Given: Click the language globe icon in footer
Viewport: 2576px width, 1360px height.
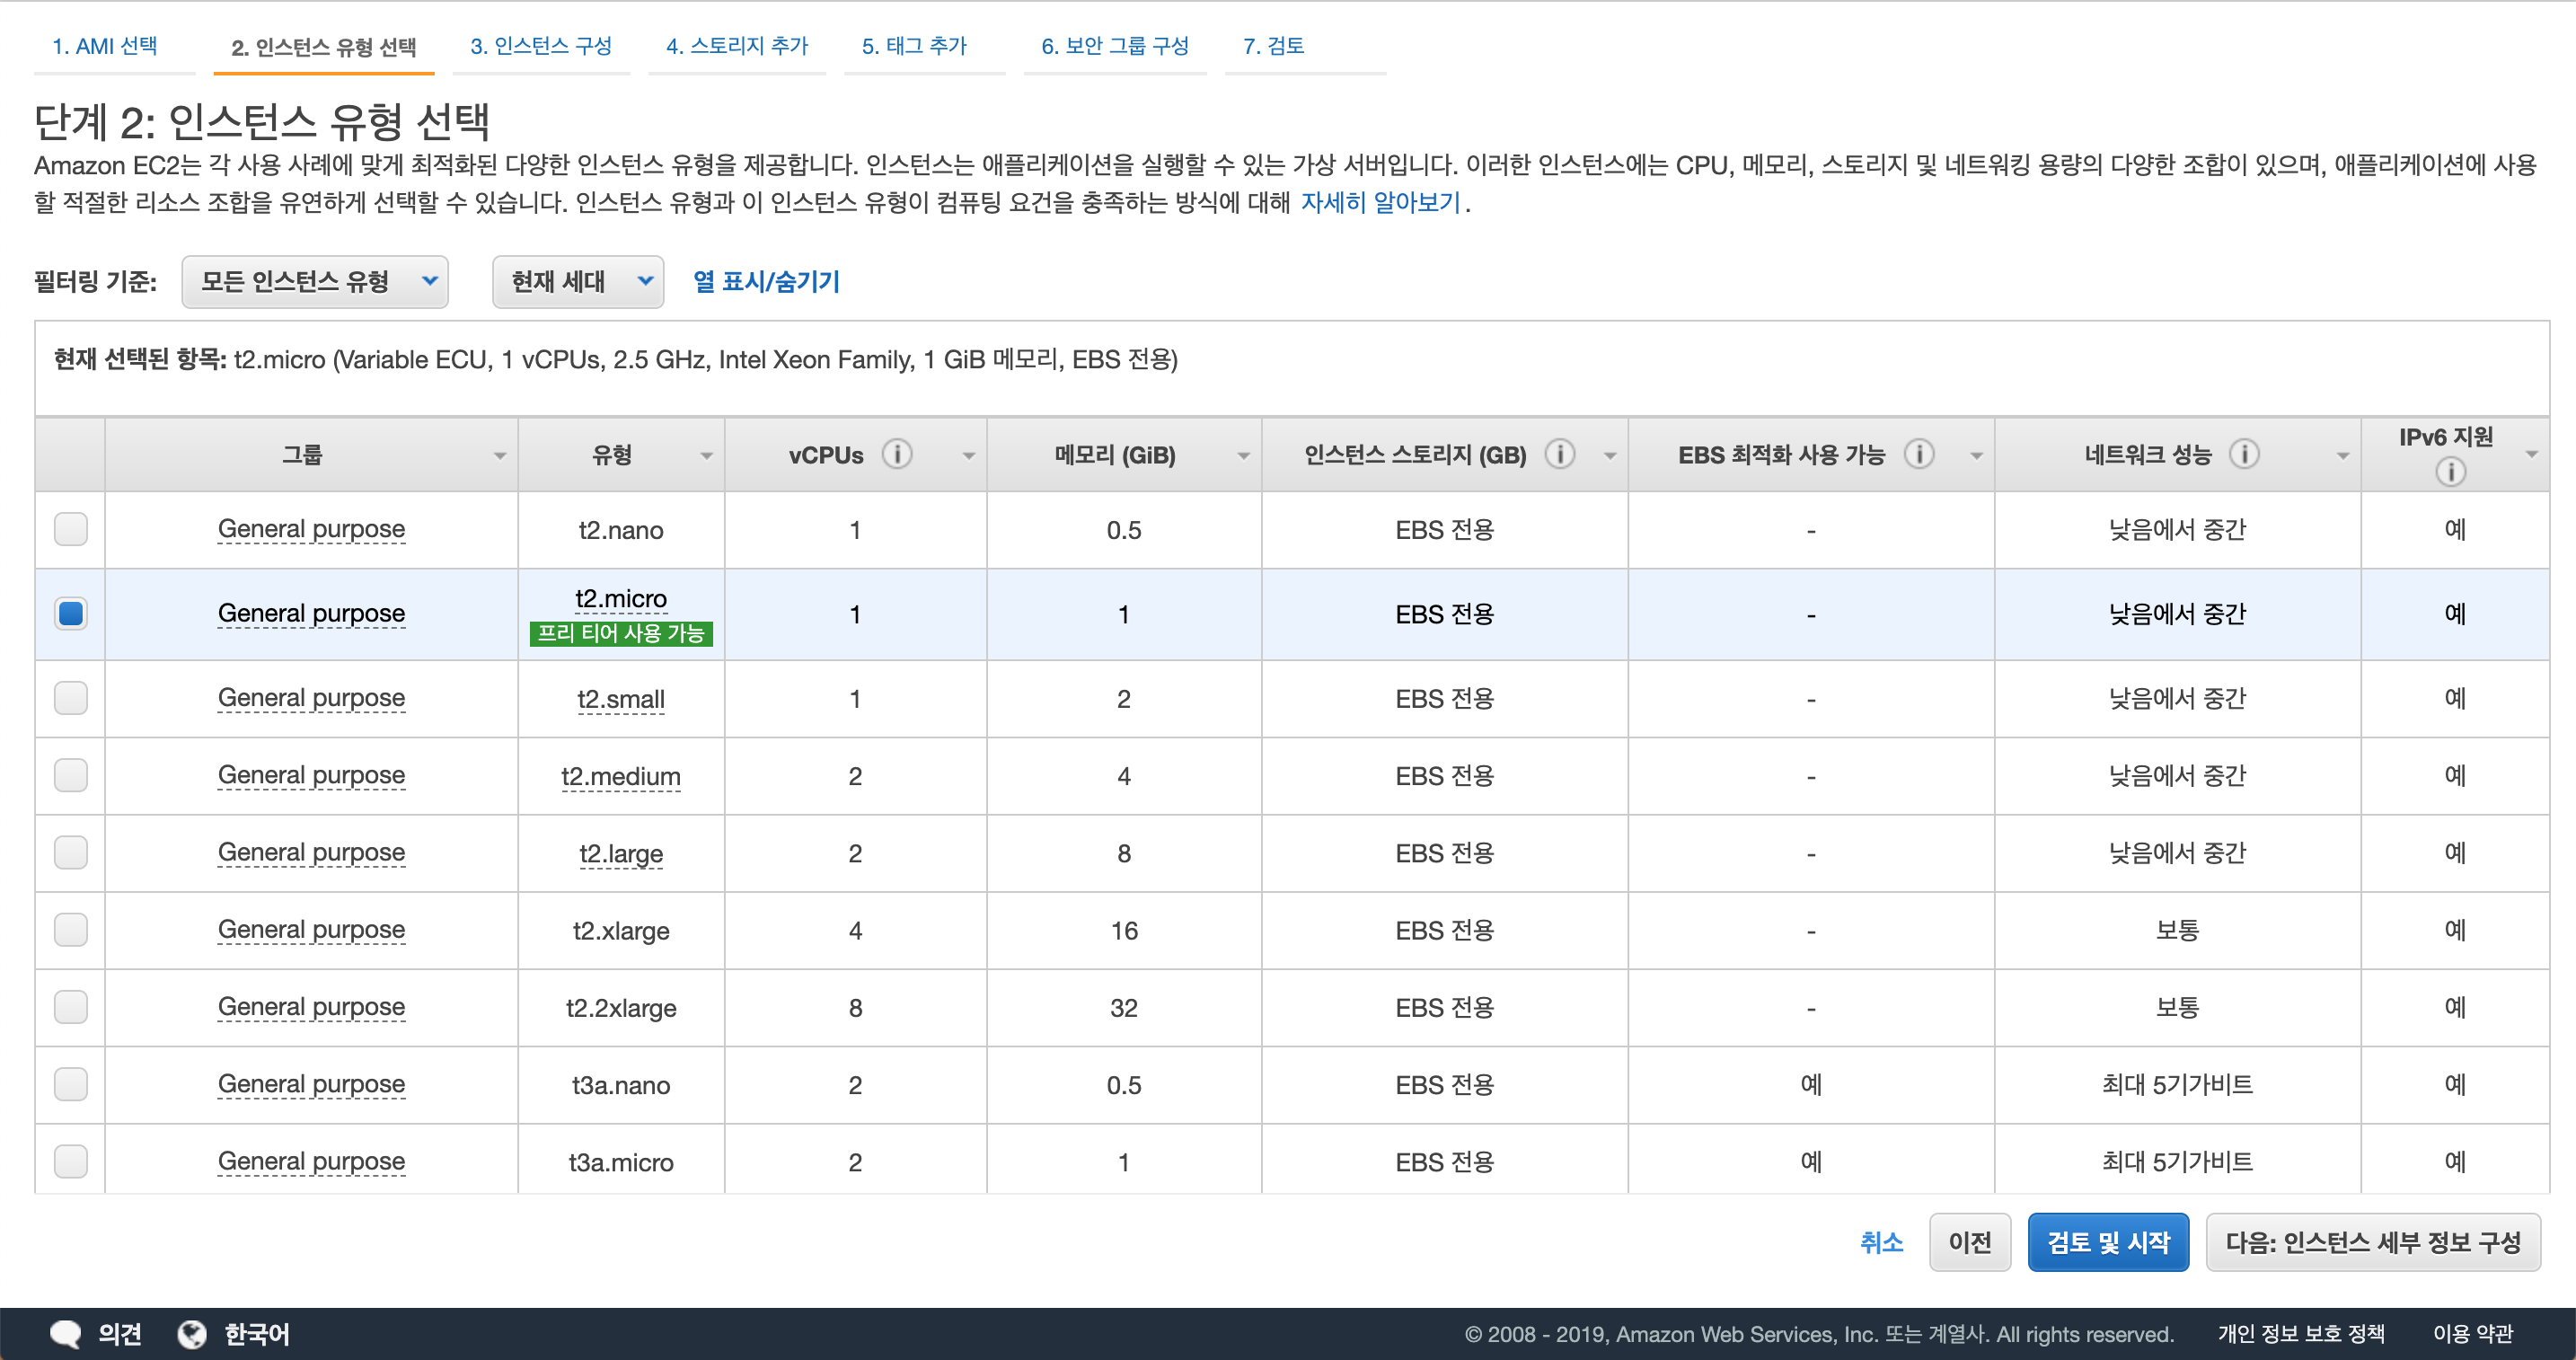Looking at the screenshot, I should point(192,1334).
